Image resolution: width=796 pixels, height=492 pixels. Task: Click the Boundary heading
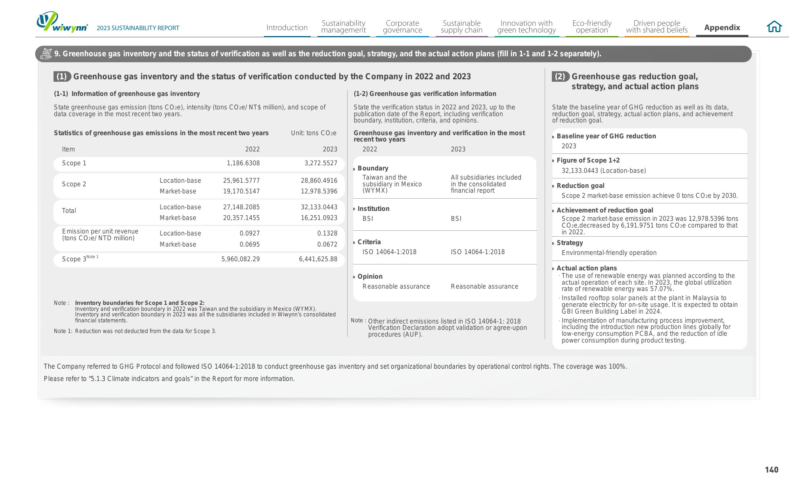pyautogui.click(x=373, y=168)
